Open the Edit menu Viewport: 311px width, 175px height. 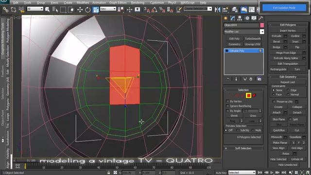pyautogui.click(x=16, y=3)
